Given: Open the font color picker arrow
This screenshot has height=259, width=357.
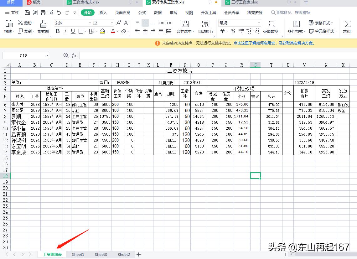Looking at the screenshot, I should [117, 31].
